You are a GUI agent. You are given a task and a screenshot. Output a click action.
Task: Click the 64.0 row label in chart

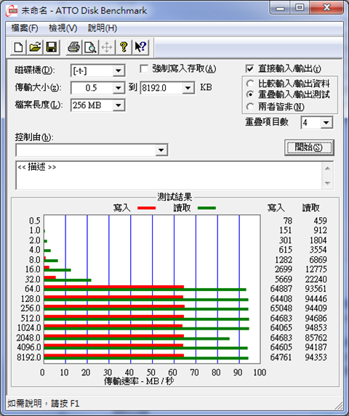click(33, 289)
